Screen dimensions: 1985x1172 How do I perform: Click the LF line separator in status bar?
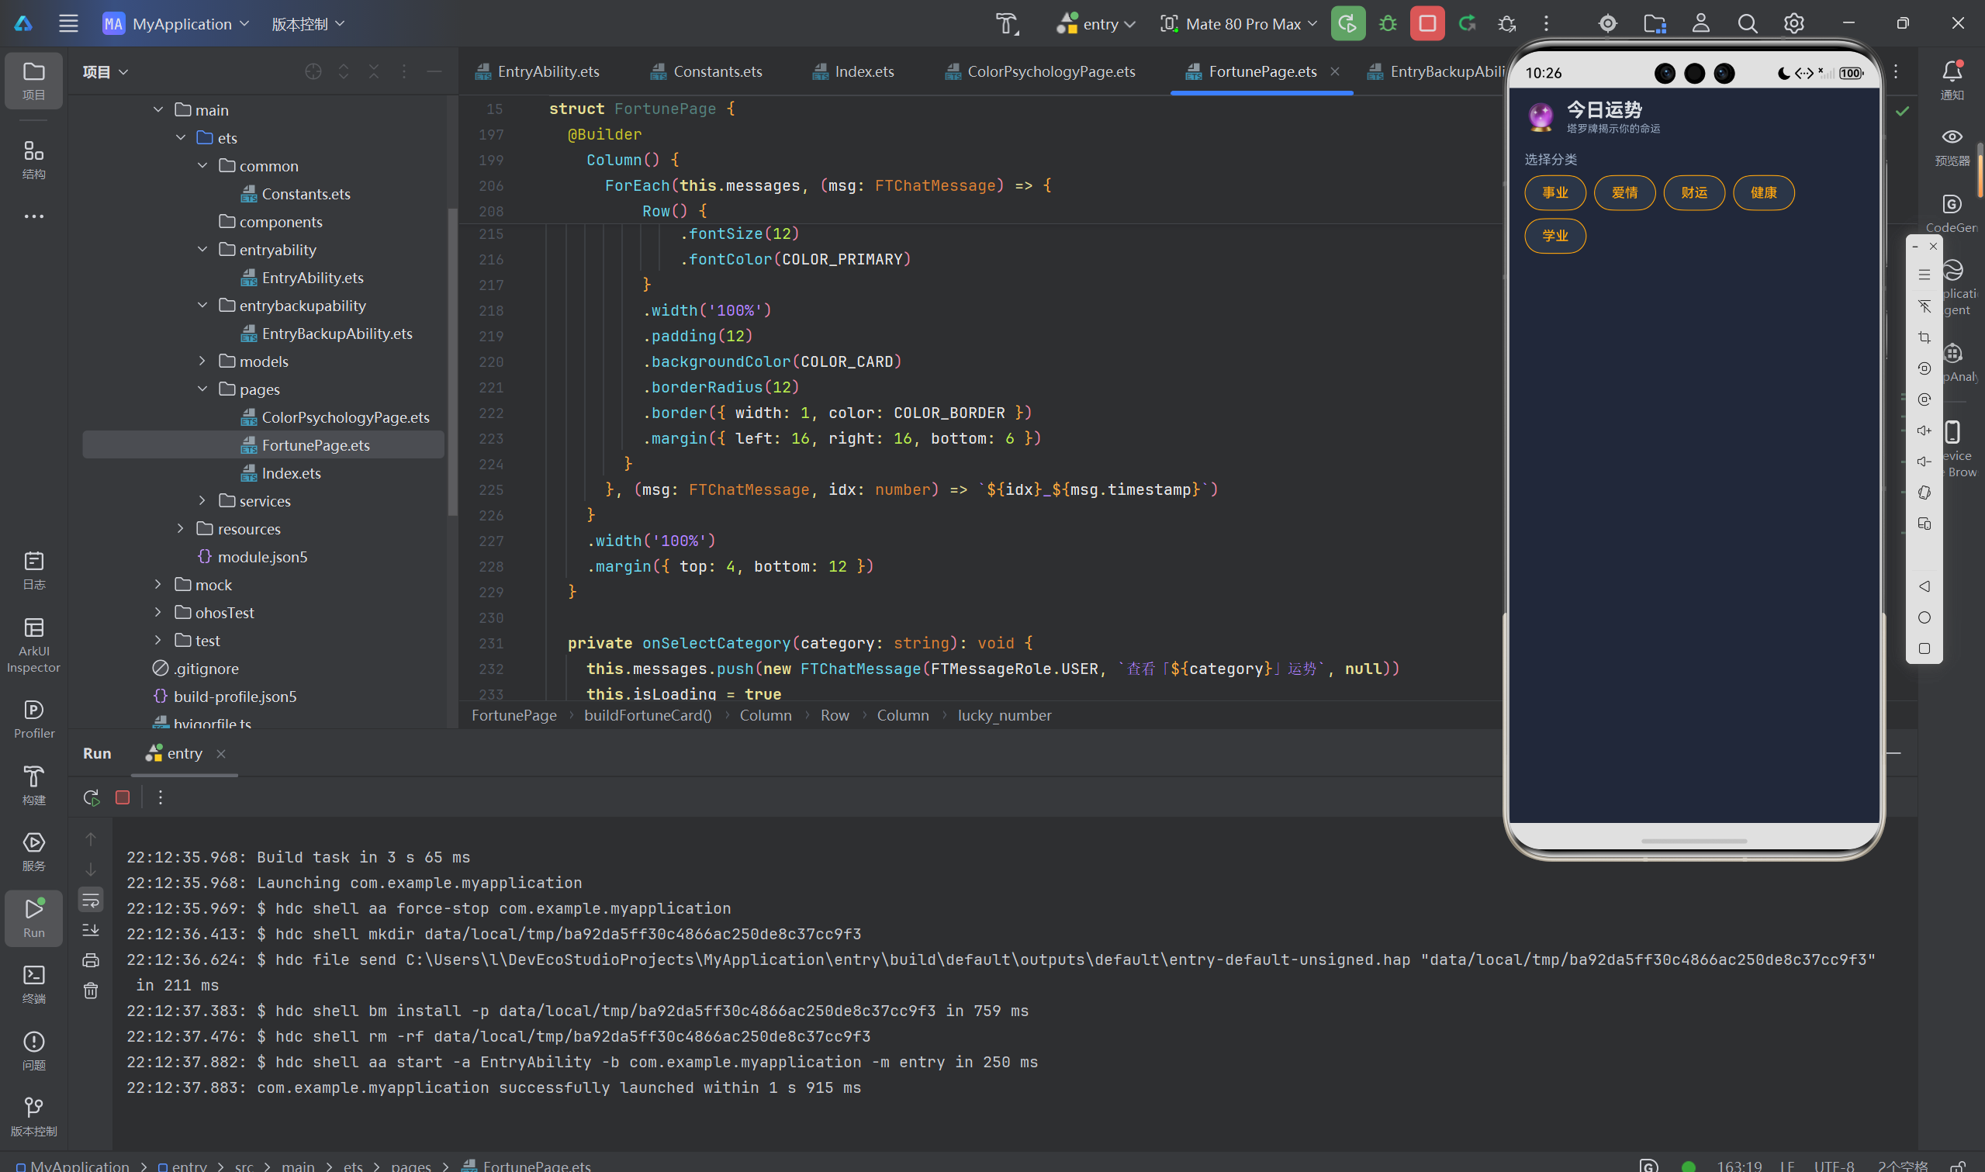1787,1166
